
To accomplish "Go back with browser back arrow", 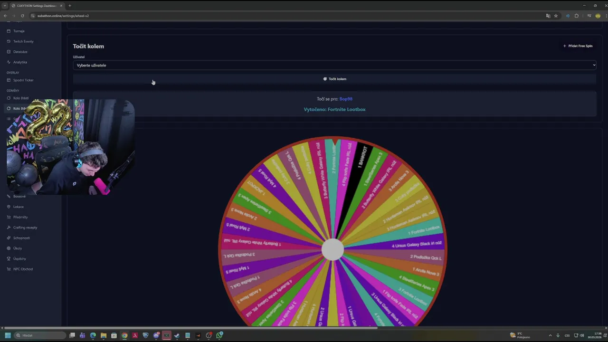I will coord(5,16).
